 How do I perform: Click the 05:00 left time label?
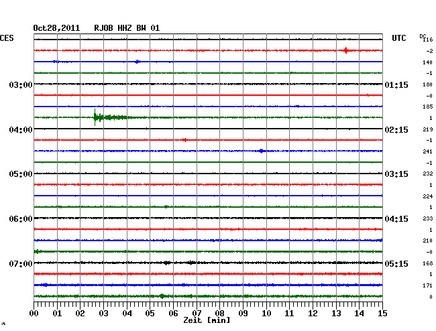pos(21,174)
